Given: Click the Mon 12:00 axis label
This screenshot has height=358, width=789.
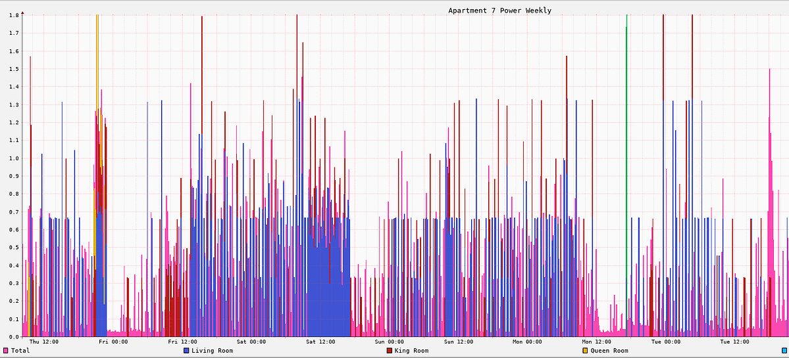Looking at the screenshot, I should pyautogui.click(x=597, y=342).
